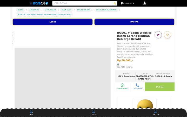187x117 pixels.
Task: Open RTP in bottom navigation bar
Action: point(31,113)
